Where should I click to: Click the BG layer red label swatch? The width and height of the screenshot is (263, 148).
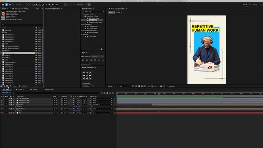[11, 113]
